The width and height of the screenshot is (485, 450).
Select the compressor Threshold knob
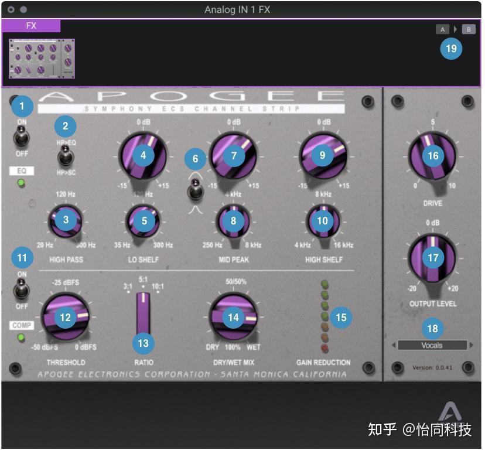click(66, 316)
